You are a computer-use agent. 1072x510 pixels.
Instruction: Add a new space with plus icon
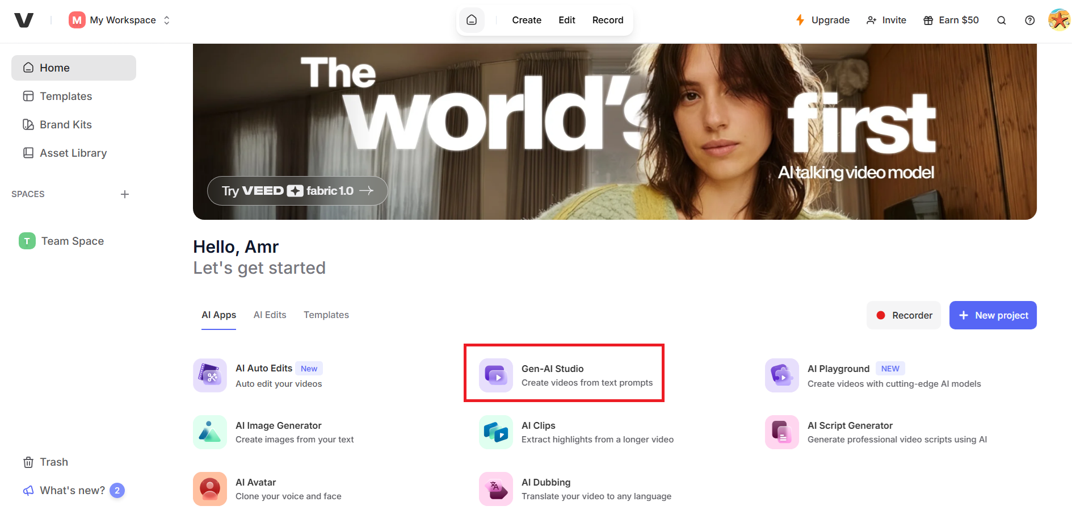(x=125, y=194)
